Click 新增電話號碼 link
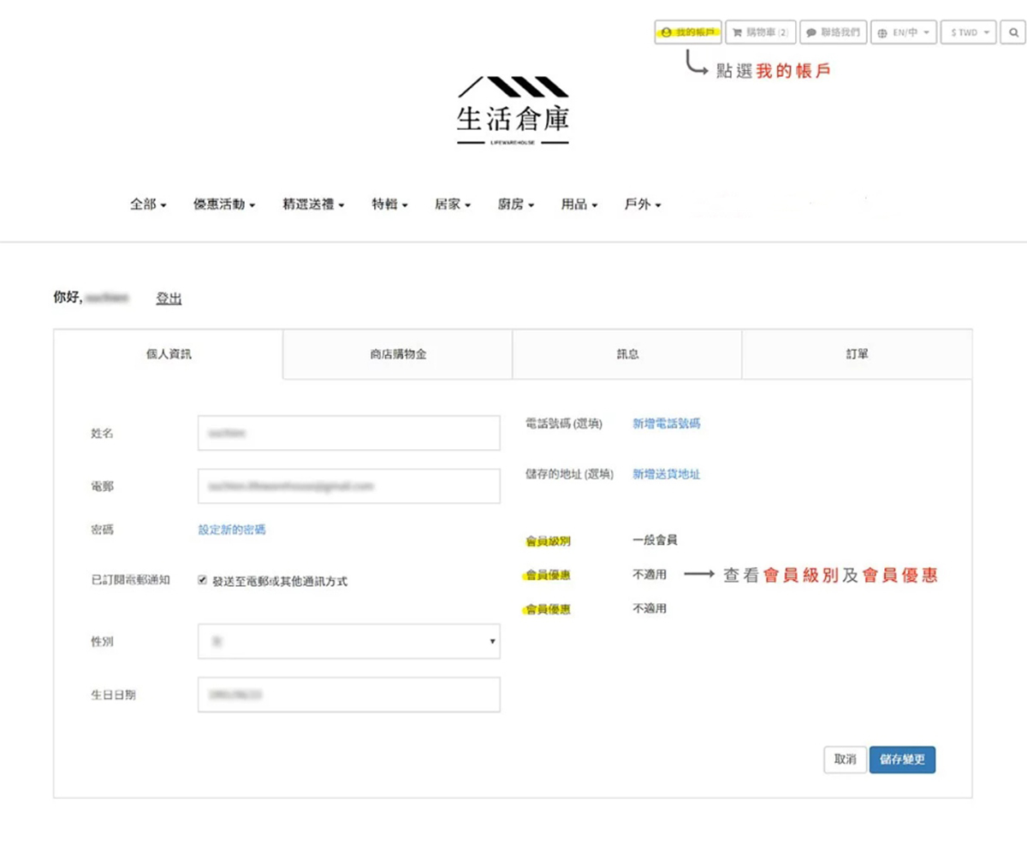Screen dimensions: 1027x852 666,423
